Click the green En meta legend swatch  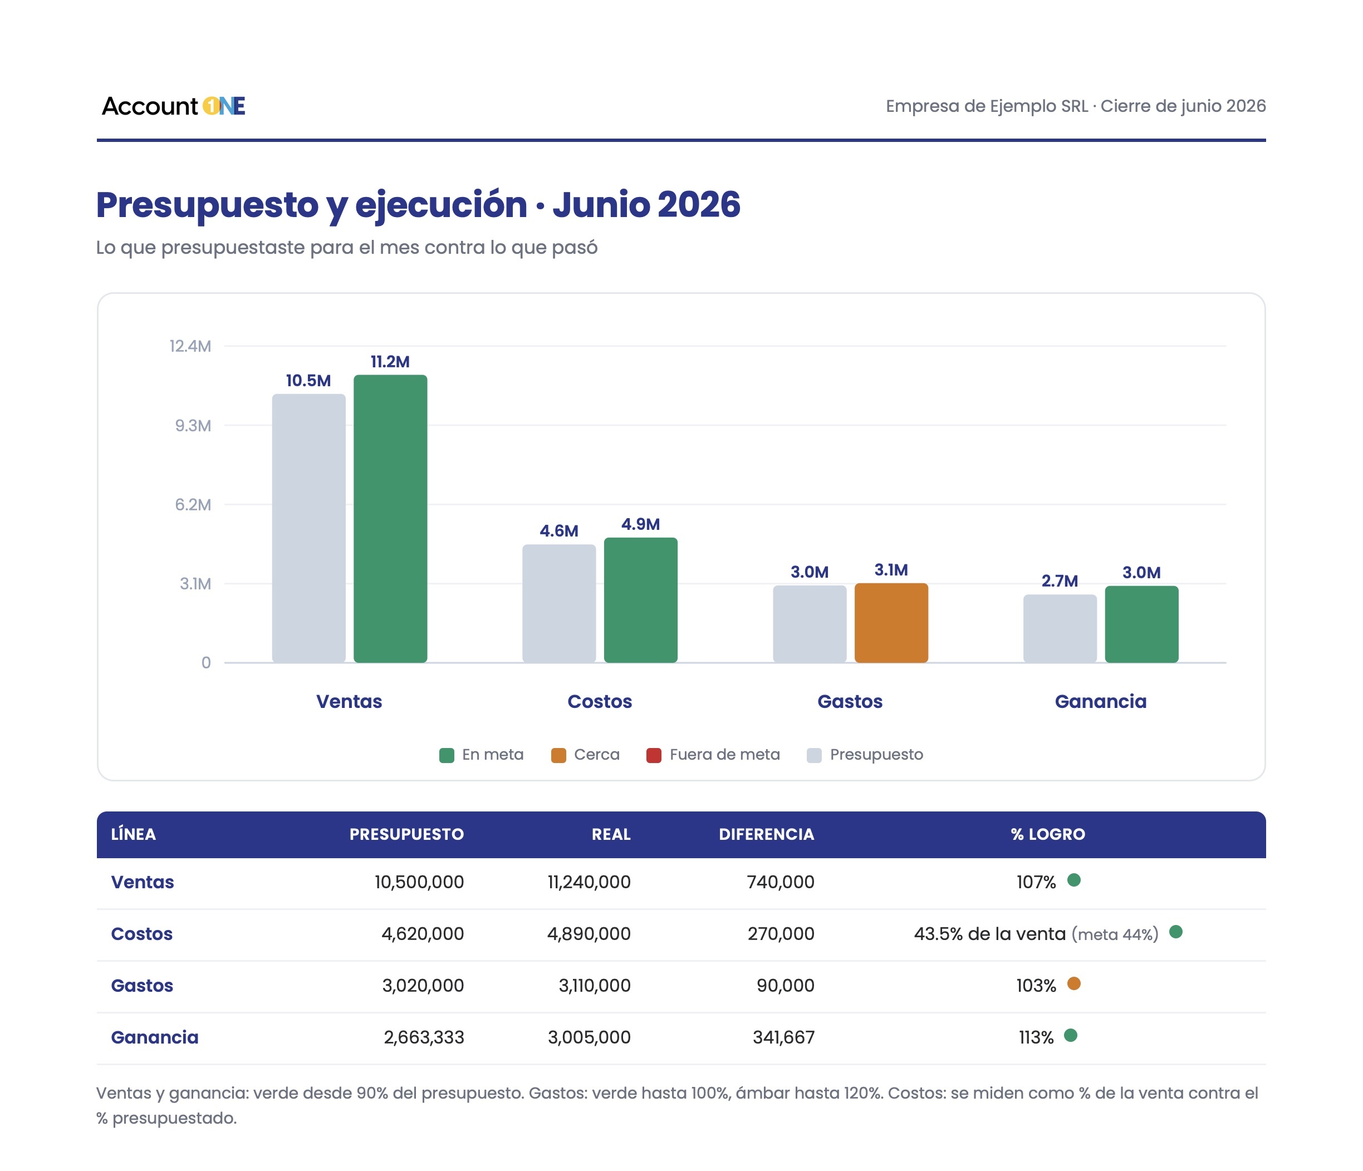click(x=447, y=755)
